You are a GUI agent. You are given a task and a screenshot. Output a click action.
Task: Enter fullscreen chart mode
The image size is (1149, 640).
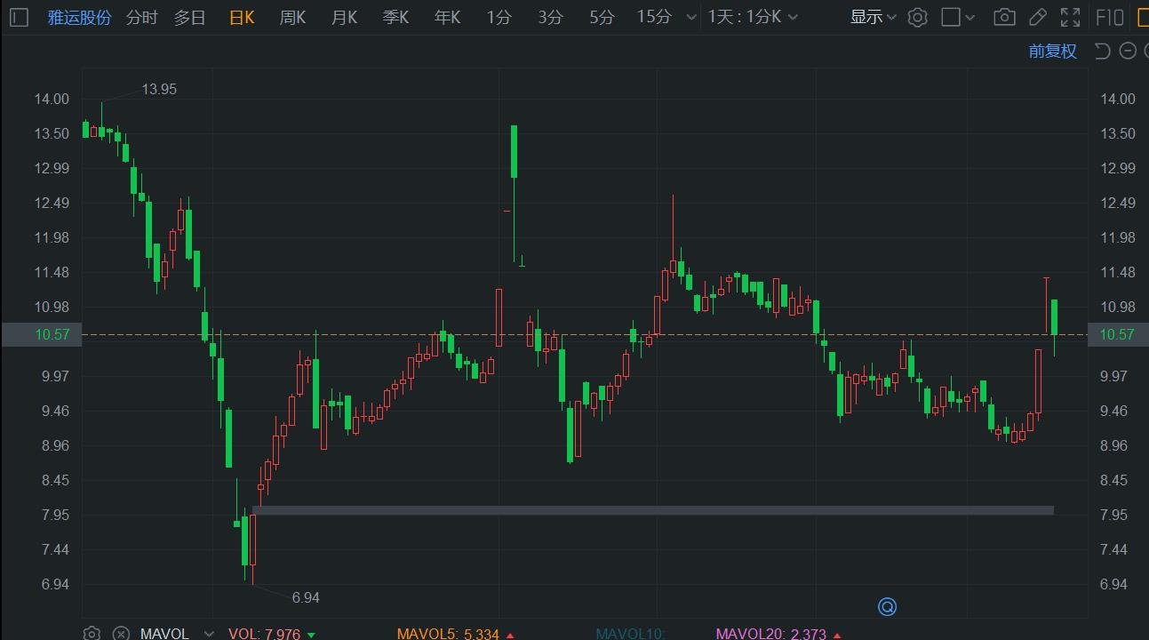point(1071,17)
